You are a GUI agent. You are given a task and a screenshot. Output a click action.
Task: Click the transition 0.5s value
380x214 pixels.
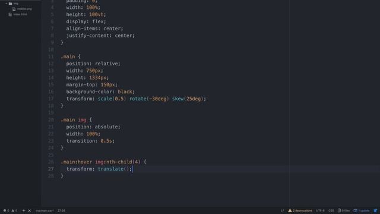106,141
